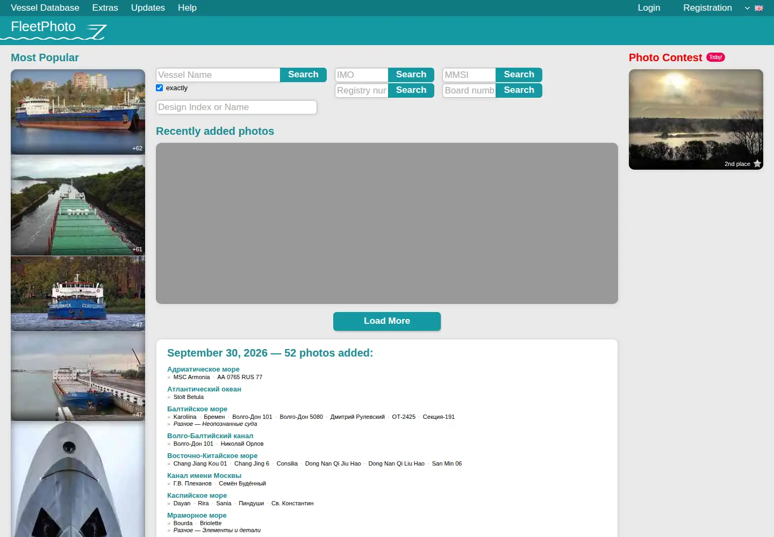
Task: Click the Load More button
Action: (x=387, y=321)
